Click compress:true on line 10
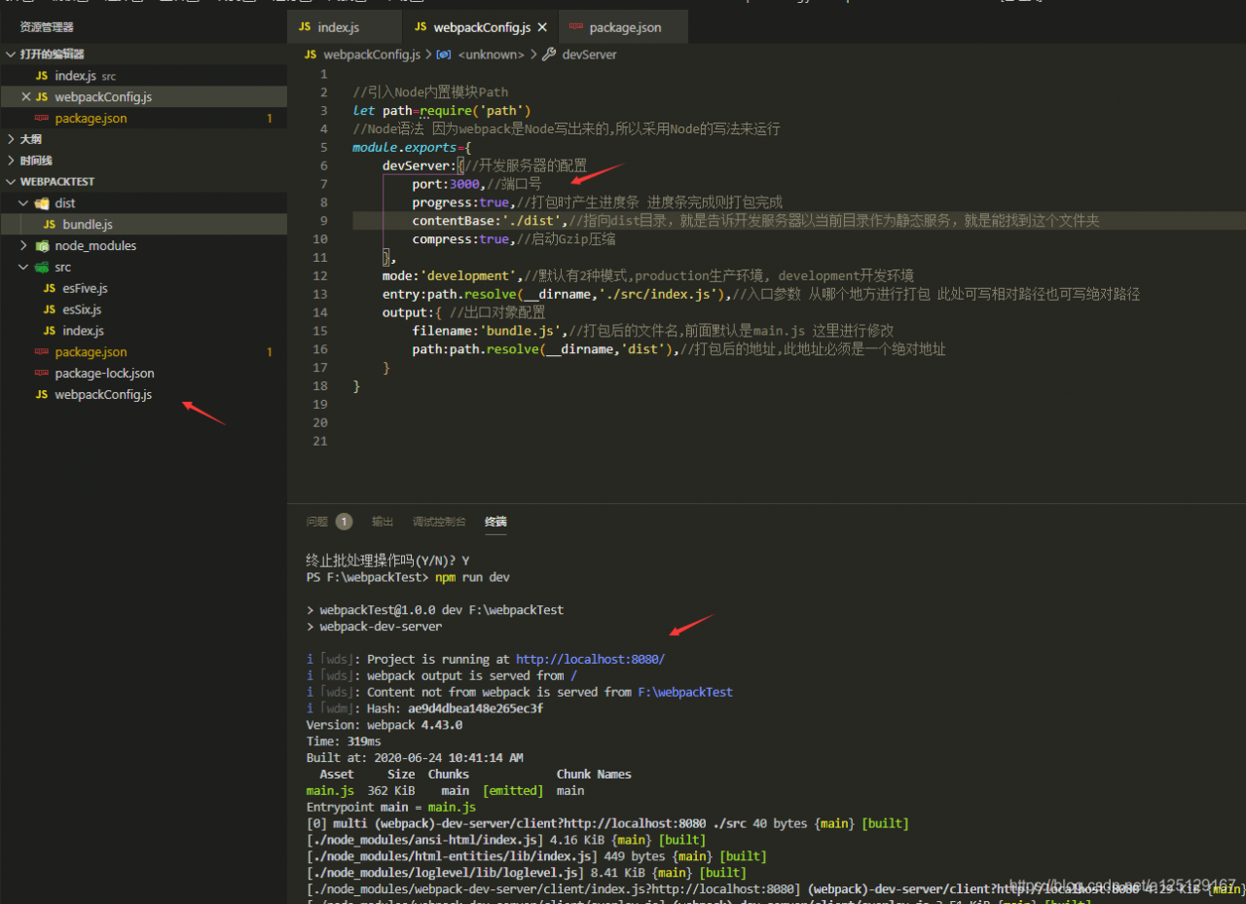The width and height of the screenshot is (1246, 904). click(460, 239)
